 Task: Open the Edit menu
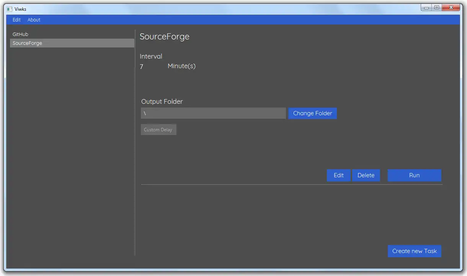tap(16, 20)
